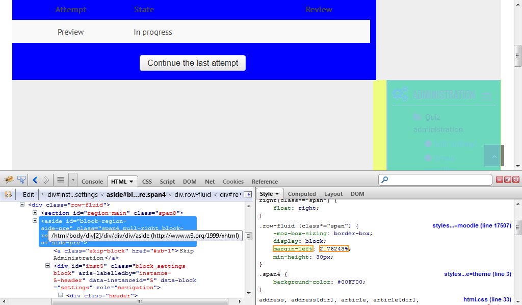
Task: Edit the 2.76243% margin value
Action: click(x=334, y=249)
